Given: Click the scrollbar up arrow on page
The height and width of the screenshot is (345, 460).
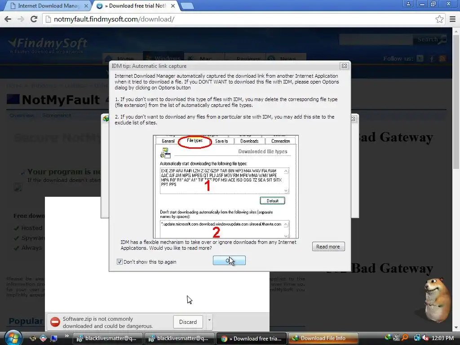Looking at the screenshot, I should click(456, 31).
